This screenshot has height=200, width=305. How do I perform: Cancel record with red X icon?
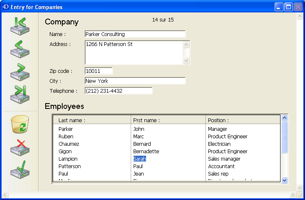pos(20,147)
